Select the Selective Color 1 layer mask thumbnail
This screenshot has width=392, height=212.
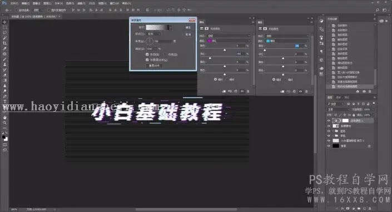point(345,120)
